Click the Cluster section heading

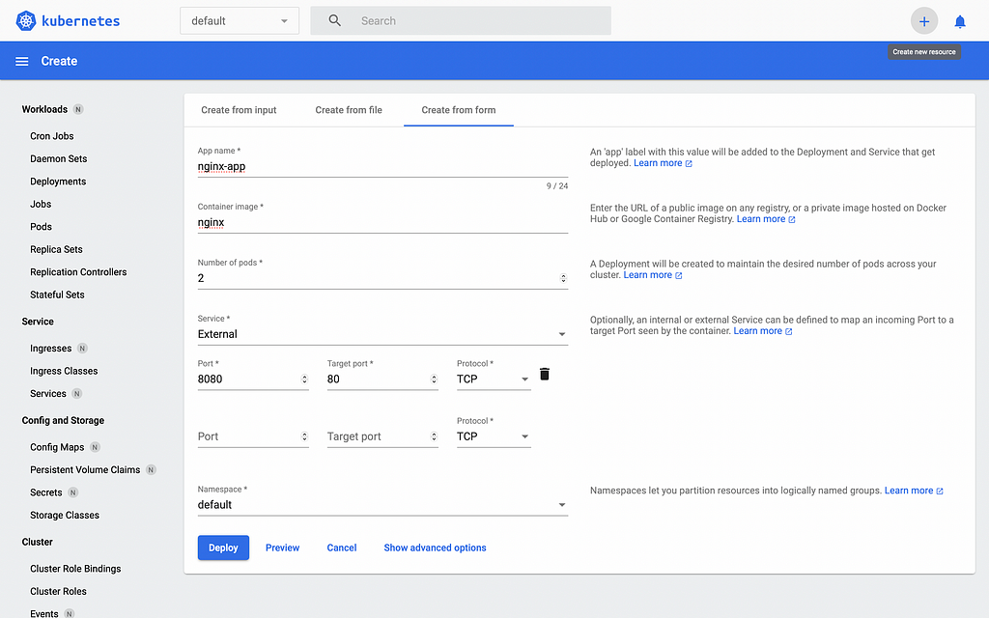click(38, 543)
